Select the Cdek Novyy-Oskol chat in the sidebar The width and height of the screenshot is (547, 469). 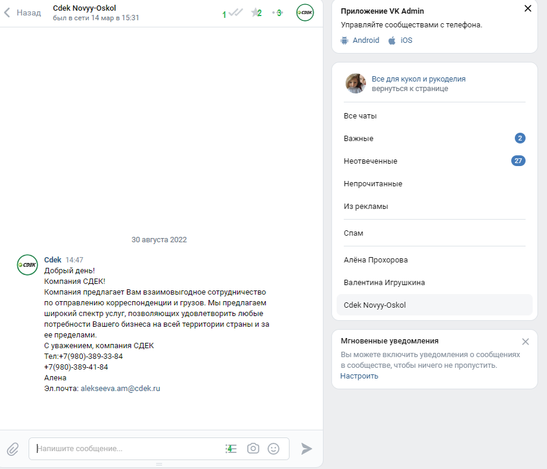click(x=435, y=305)
